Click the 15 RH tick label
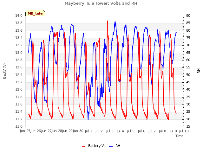Screen dimensions: 203x152 (x=188, y=126)
